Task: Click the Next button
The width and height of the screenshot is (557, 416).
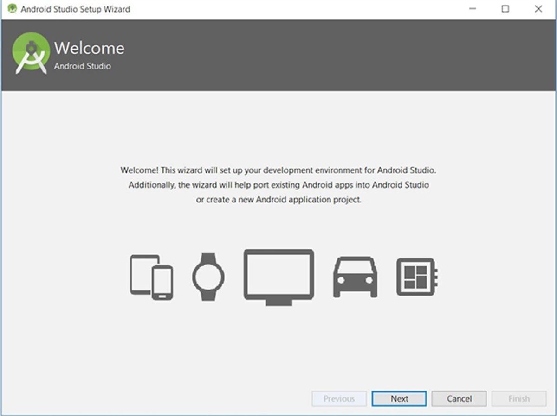Action: pos(399,398)
